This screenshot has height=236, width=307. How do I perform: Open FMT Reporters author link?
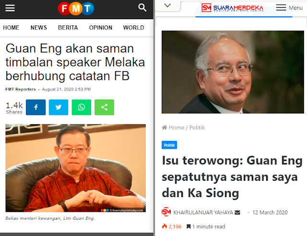click(21, 89)
